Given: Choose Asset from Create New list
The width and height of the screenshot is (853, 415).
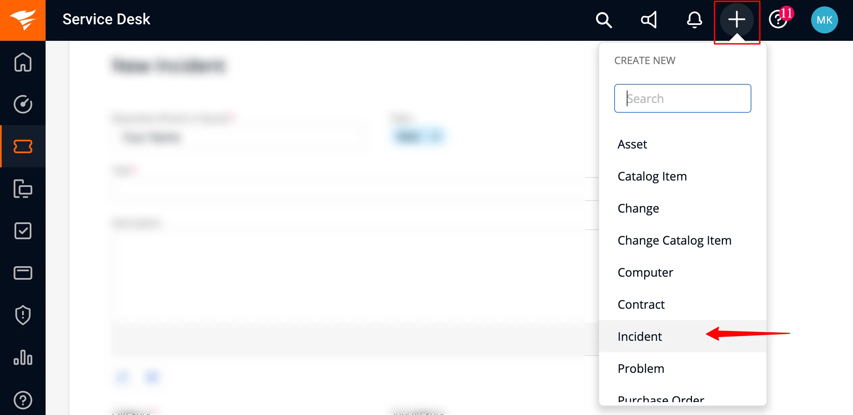Looking at the screenshot, I should [682, 144].
